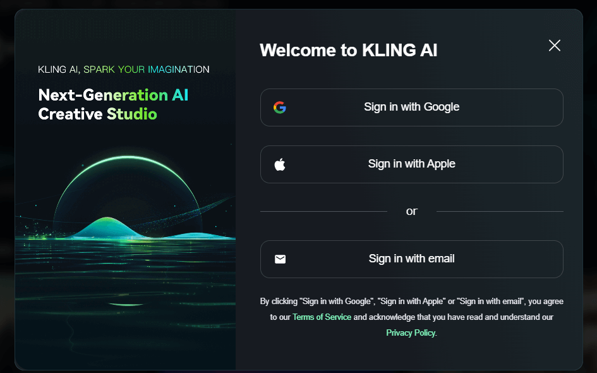This screenshot has width=597, height=373.
Task: Click the Apple logo icon
Action: click(280, 164)
